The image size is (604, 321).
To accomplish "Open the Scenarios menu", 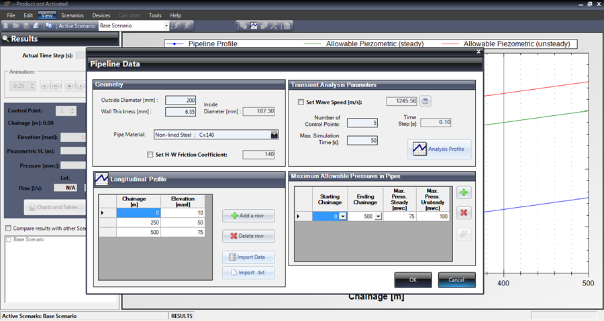I will coord(72,15).
